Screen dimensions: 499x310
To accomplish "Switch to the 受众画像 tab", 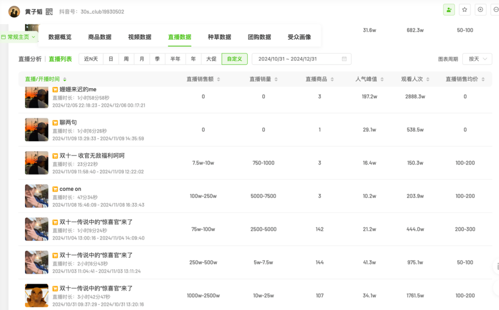I will coord(299,37).
